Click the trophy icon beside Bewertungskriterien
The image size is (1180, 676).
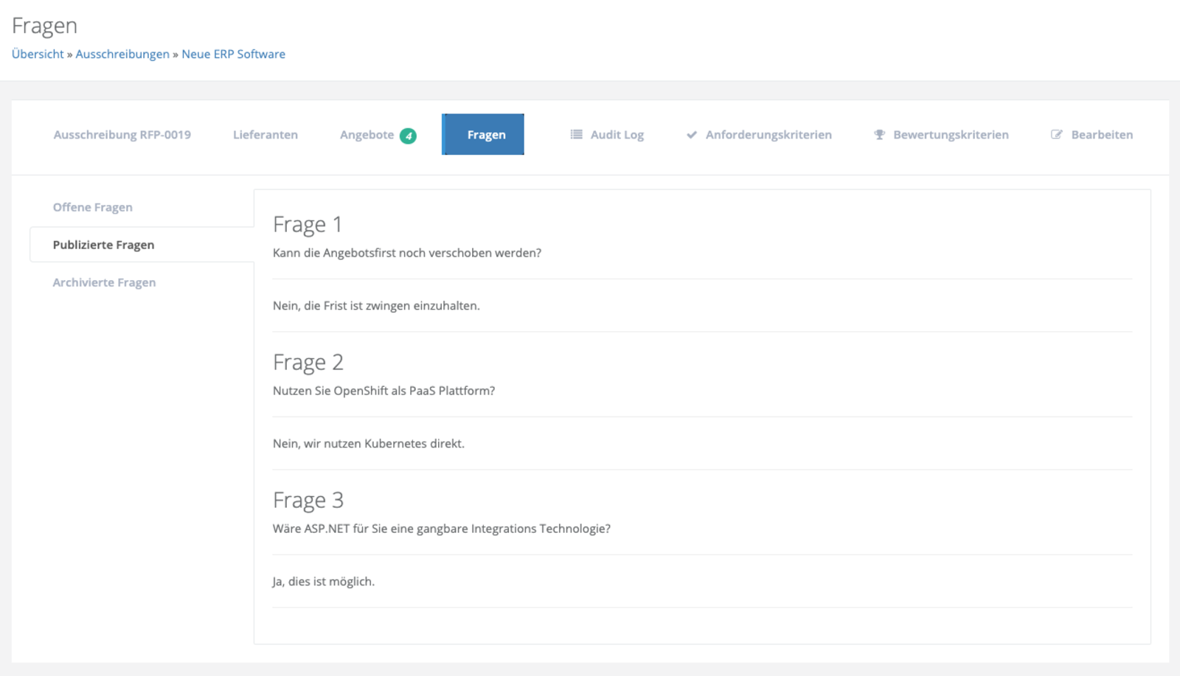879,135
